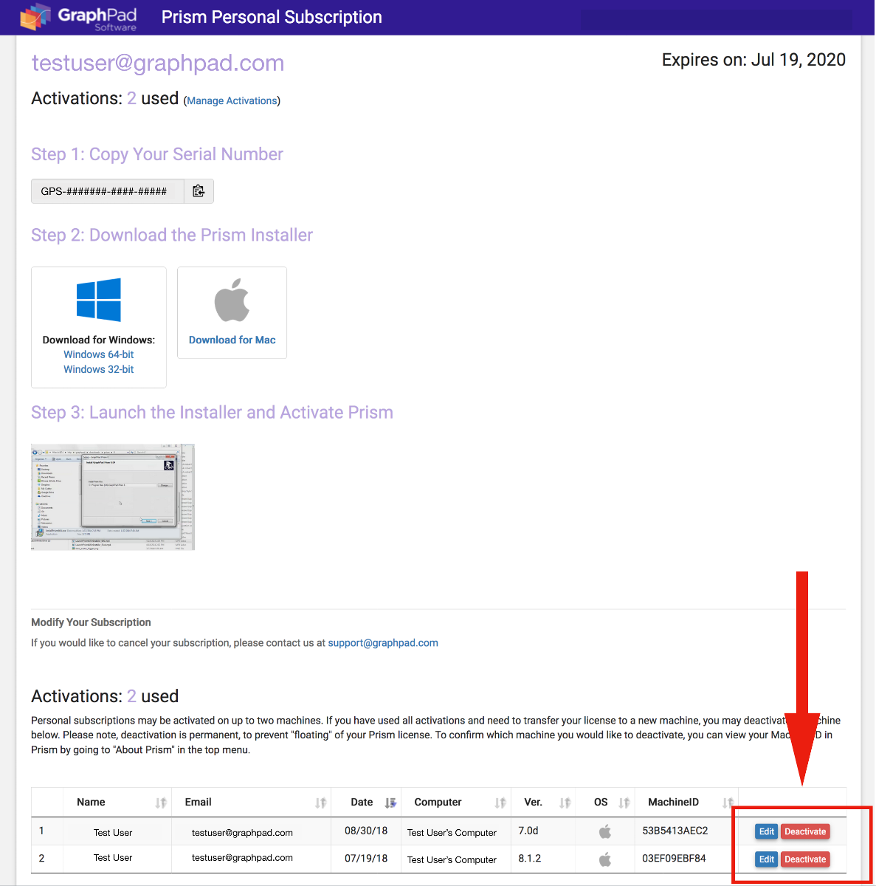Click the Apple logo download icon

(x=232, y=300)
